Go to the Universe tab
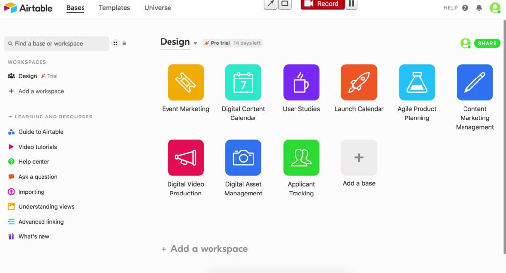Image resolution: width=506 pixels, height=273 pixels. (158, 8)
